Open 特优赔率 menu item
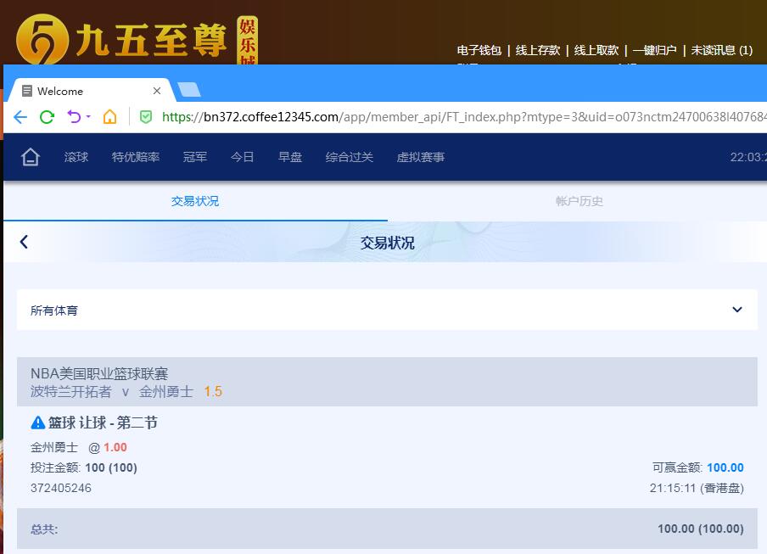 [136, 157]
